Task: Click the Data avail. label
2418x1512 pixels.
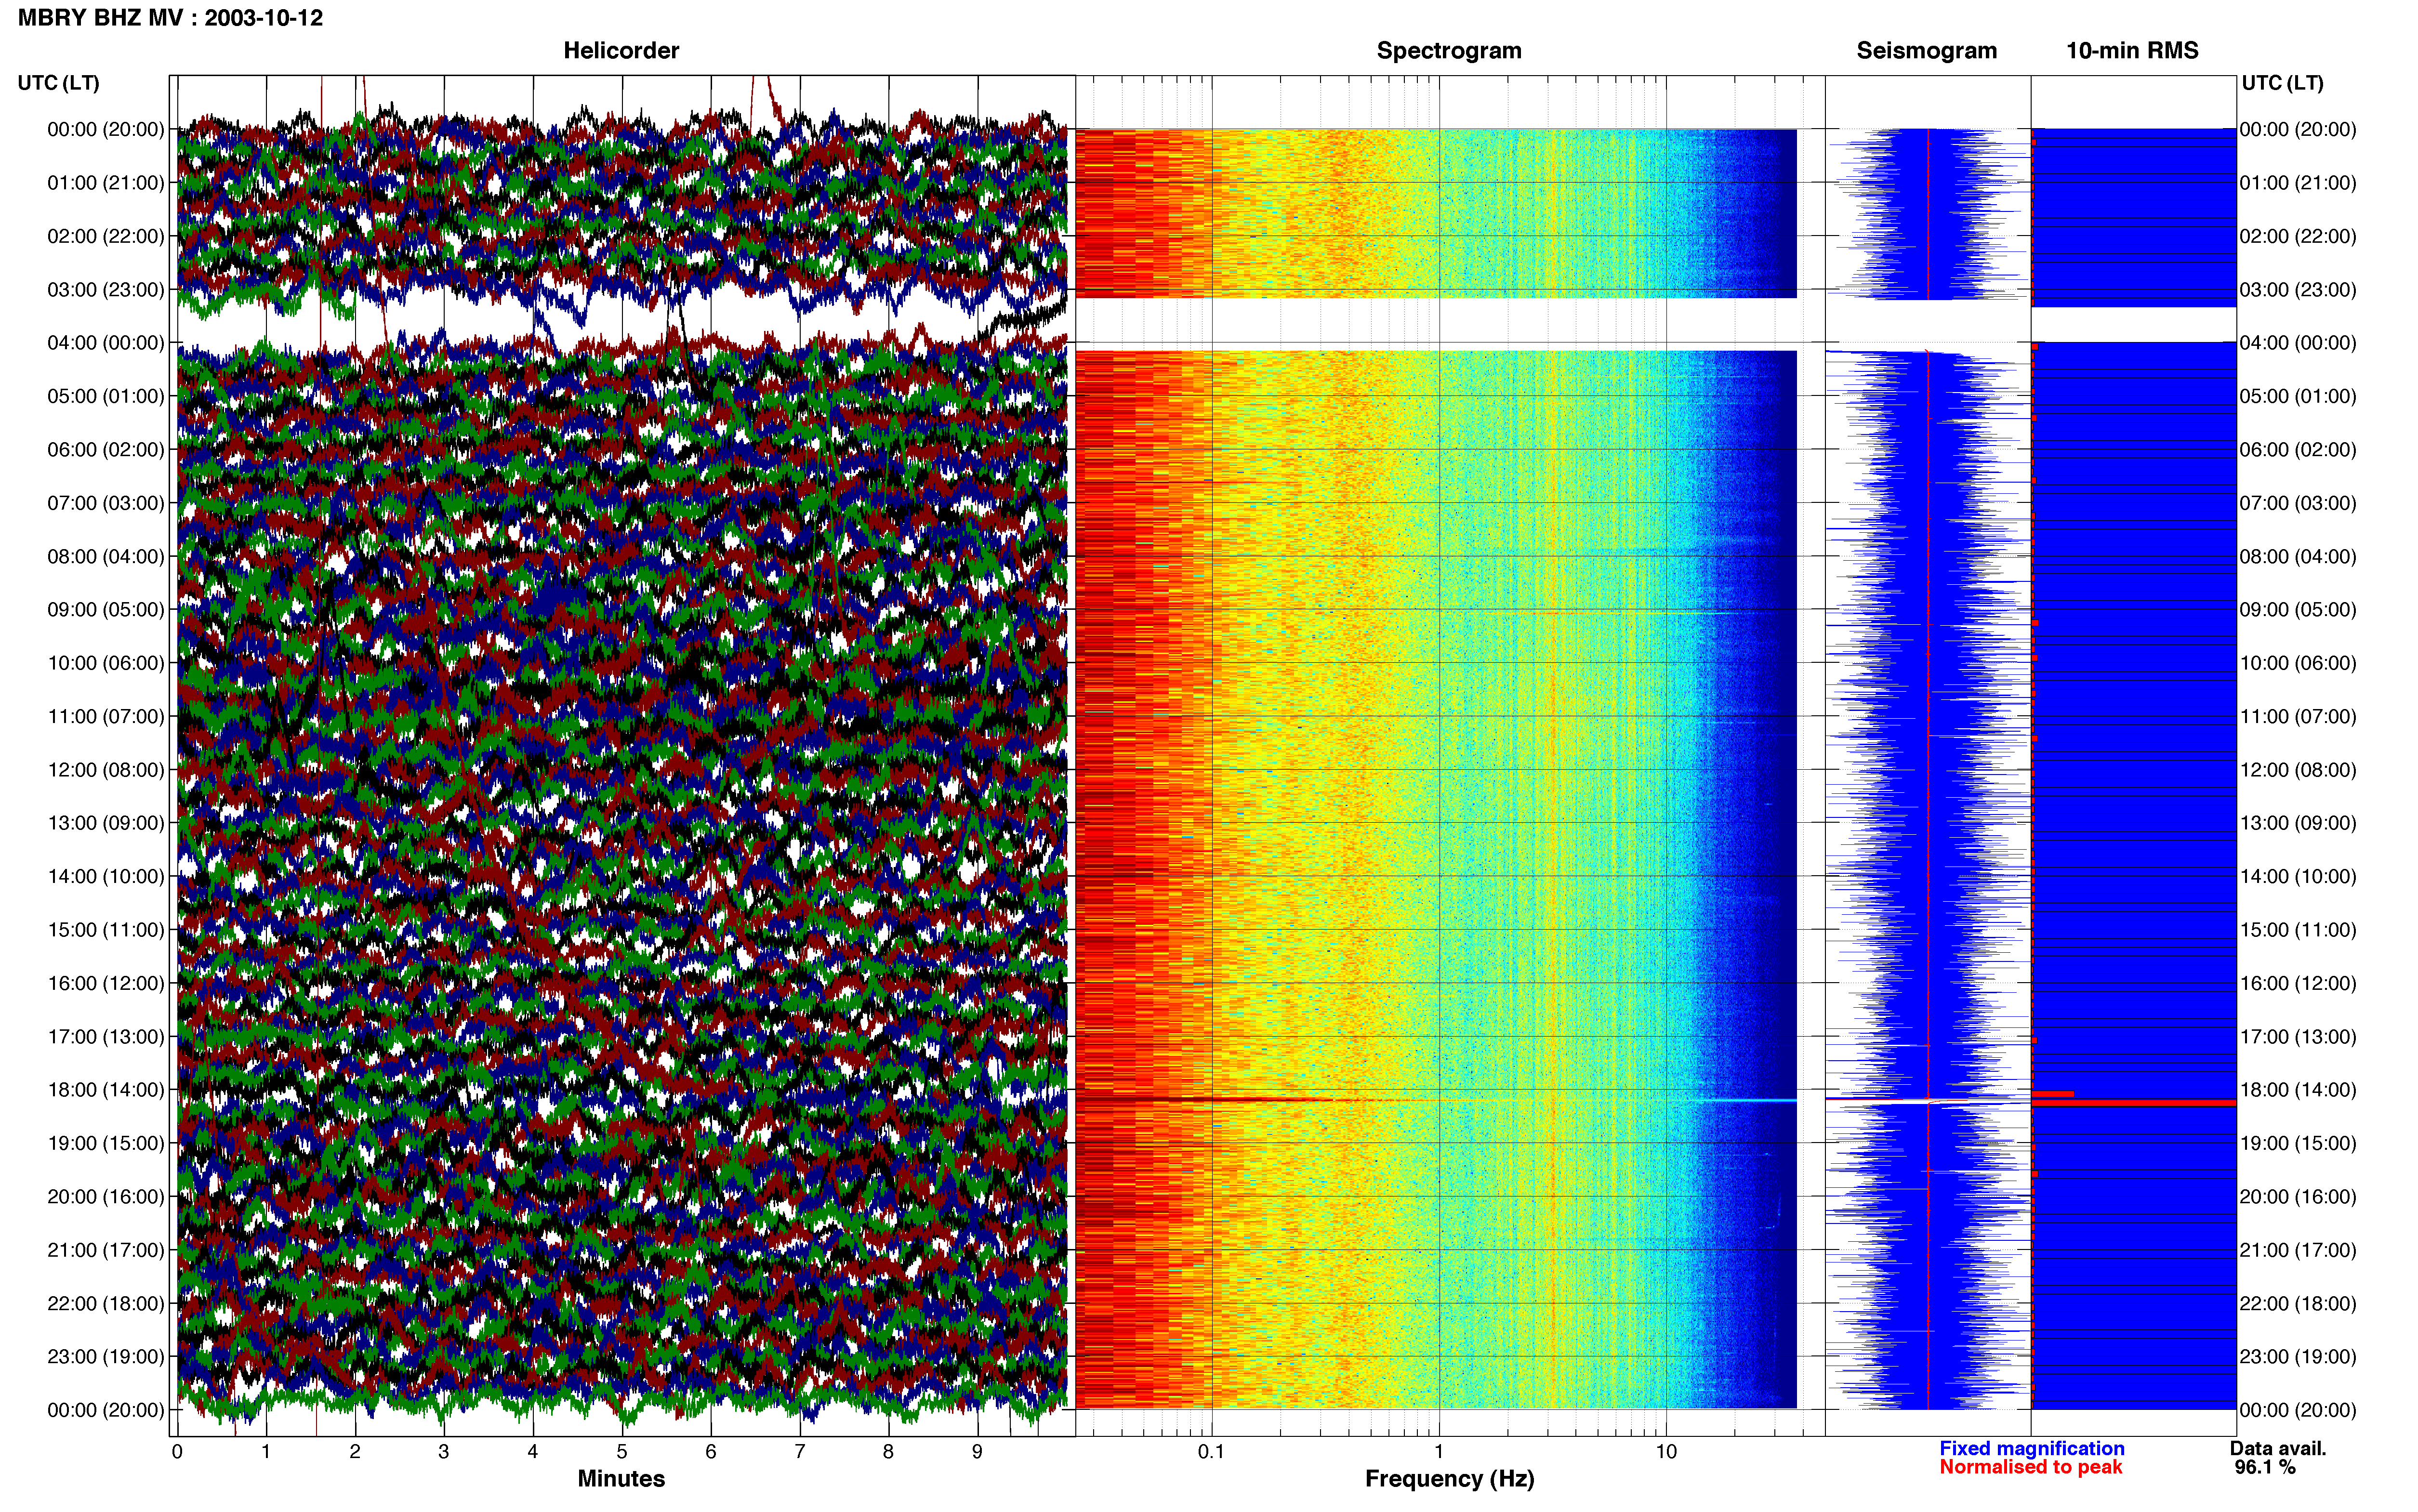Action: 2278,1448
